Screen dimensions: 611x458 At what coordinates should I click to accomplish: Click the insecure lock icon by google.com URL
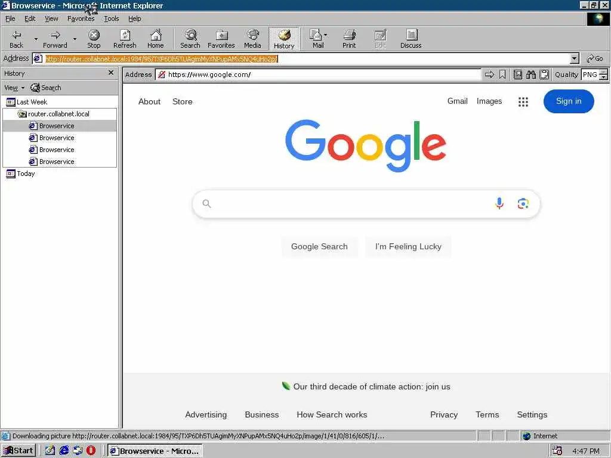[x=161, y=75]
